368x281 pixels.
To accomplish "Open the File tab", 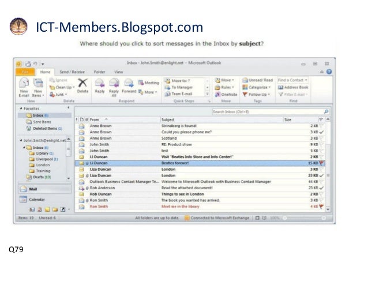I will tap(25, 72).
